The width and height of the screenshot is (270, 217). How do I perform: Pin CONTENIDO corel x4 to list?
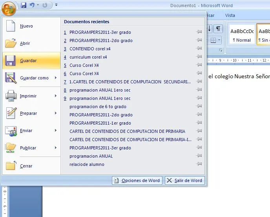pos(199,48)
